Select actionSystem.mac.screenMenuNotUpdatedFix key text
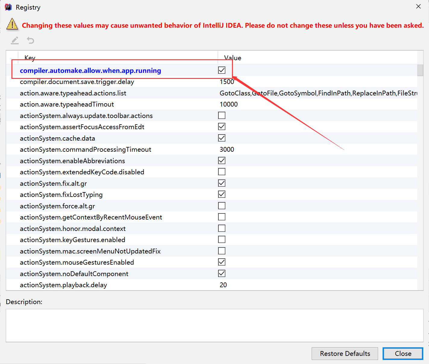 (90, 251)
